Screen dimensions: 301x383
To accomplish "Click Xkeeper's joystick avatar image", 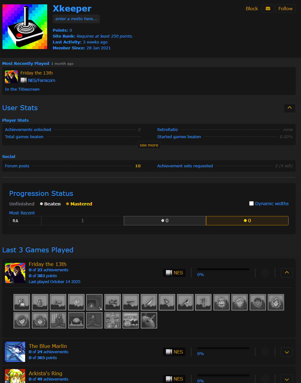I will [x=25, y=27].
